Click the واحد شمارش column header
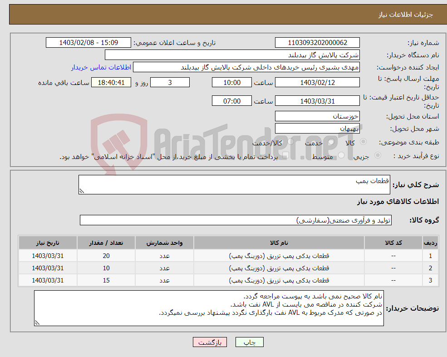The height and width of the screenshot is (357, 447). [x=164, y=243]
